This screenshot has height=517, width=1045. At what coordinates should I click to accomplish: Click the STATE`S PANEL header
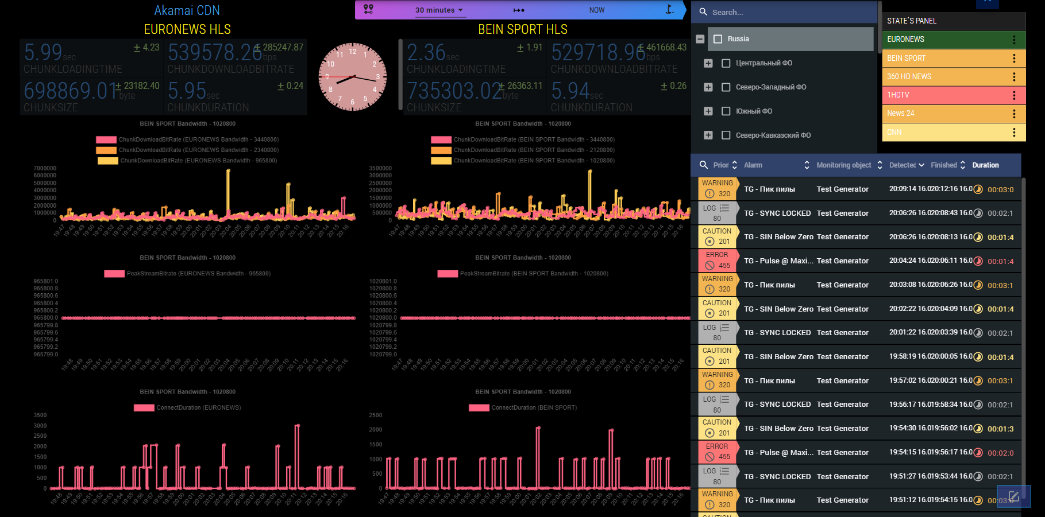coord(954,21)
